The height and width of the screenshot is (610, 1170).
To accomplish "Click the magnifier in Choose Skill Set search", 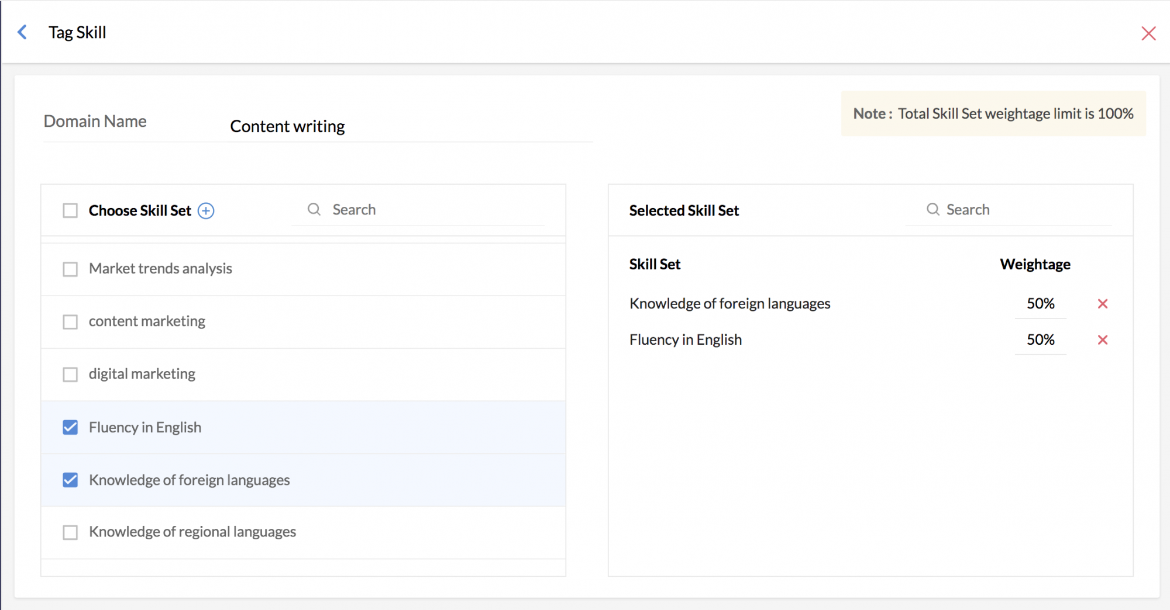I will (x=314, y=209).
